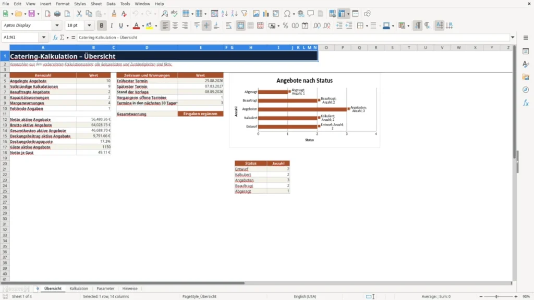The height and width of the screenshot is (300, 534).
Task: Print the spreadsheet
Action: 57,14
